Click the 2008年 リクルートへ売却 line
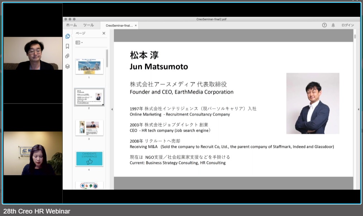Image resolution: width=363 pixels, height=216 pixels. pos(155,141)
